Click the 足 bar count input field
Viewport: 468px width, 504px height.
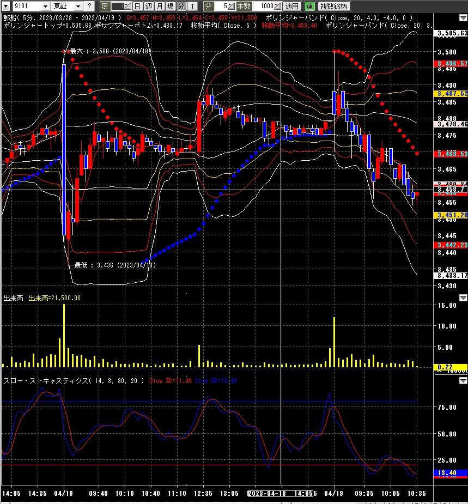click(x=117, y=6)
